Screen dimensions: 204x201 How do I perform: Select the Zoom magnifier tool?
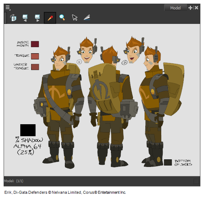[x=62, y=17]
